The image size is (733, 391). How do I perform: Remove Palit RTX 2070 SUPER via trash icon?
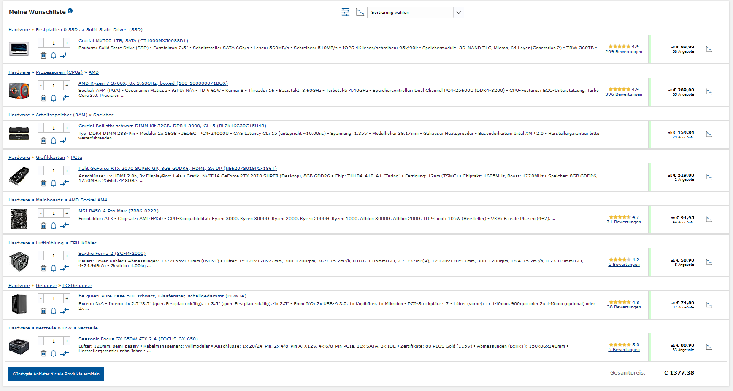pyautogui.click(x=43, y=183)
